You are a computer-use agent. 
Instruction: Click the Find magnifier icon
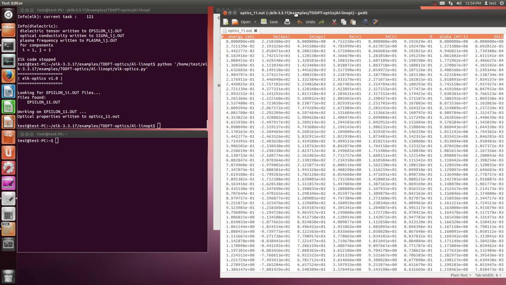366,22
